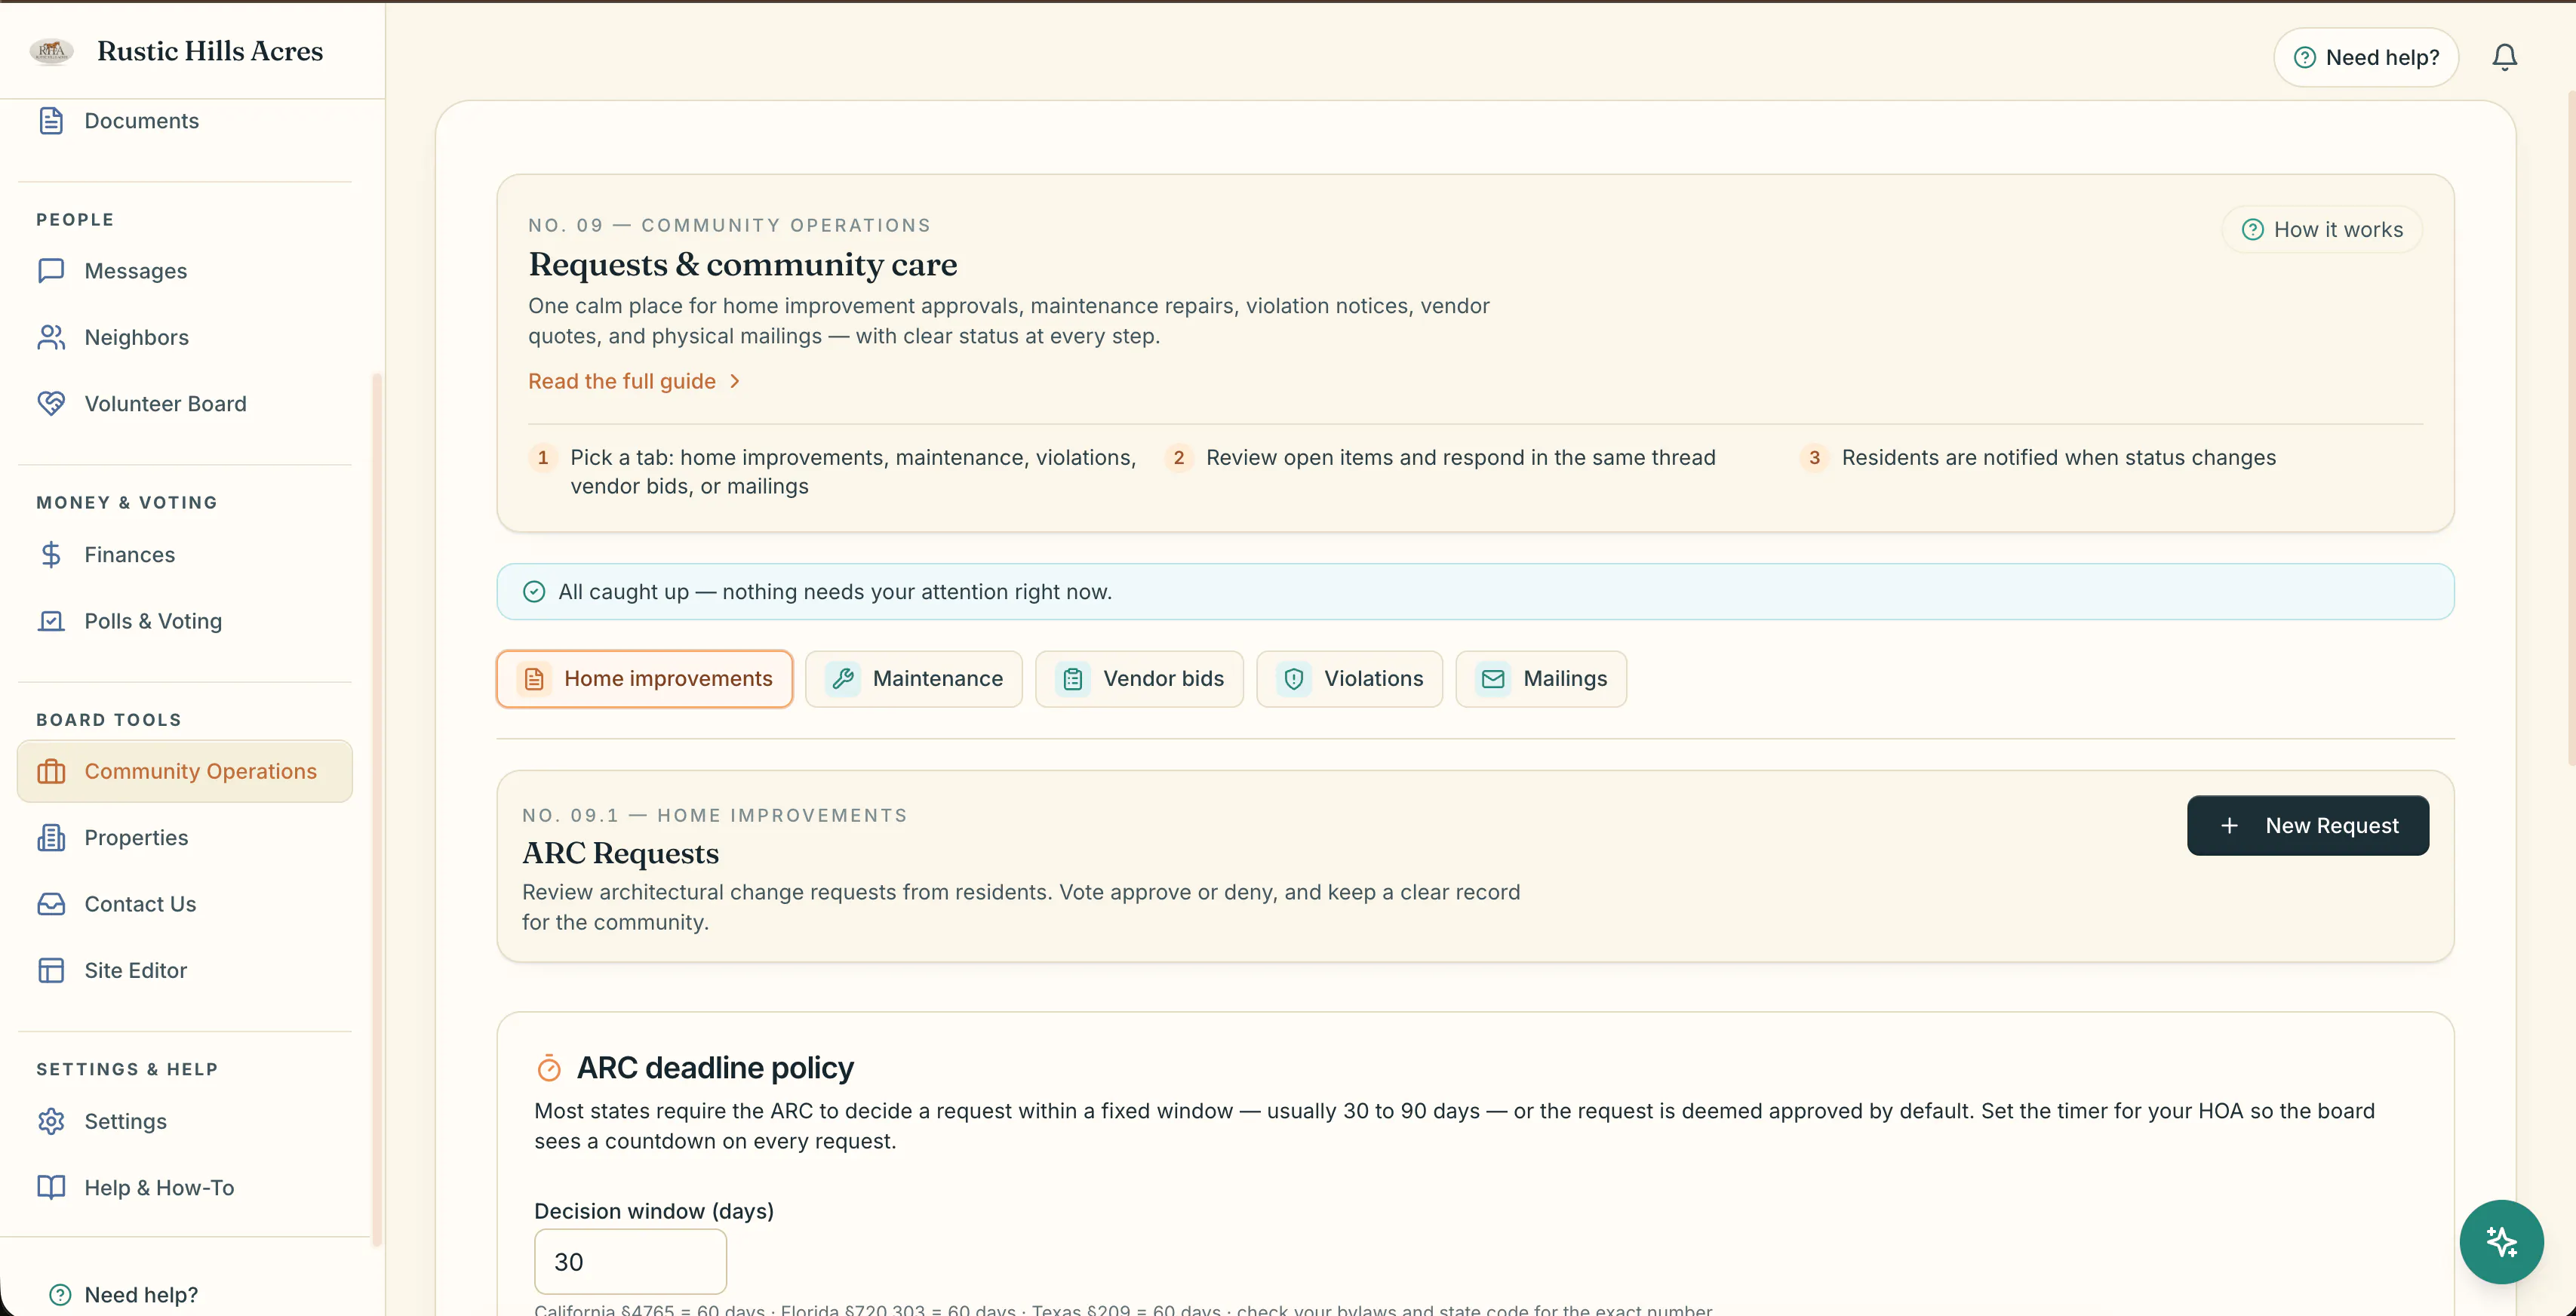
Task: Open Properties in Board Tools
Action: [x=185, y=838]
